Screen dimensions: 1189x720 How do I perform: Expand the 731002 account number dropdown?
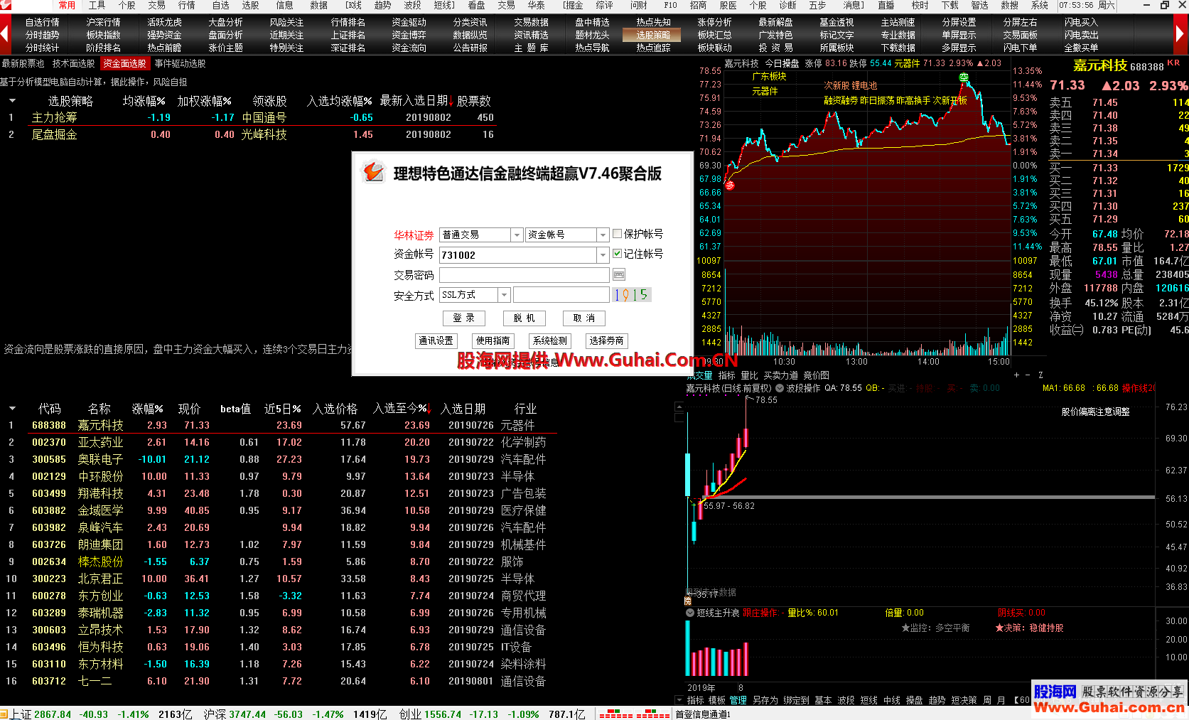pos(603,254)
